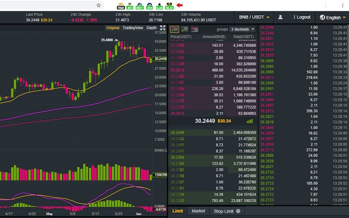Switch chart to Original view

click(113, 28)
